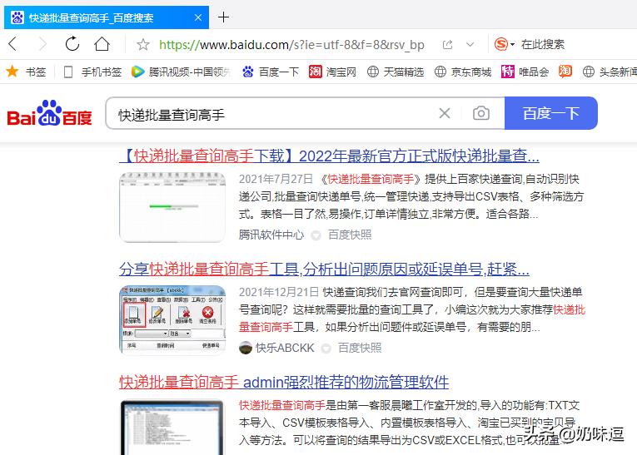The width and height of the screenshot is (637, 455).
Task: Open result 分享快递批量查询高手工具
Action: (324, 270)
